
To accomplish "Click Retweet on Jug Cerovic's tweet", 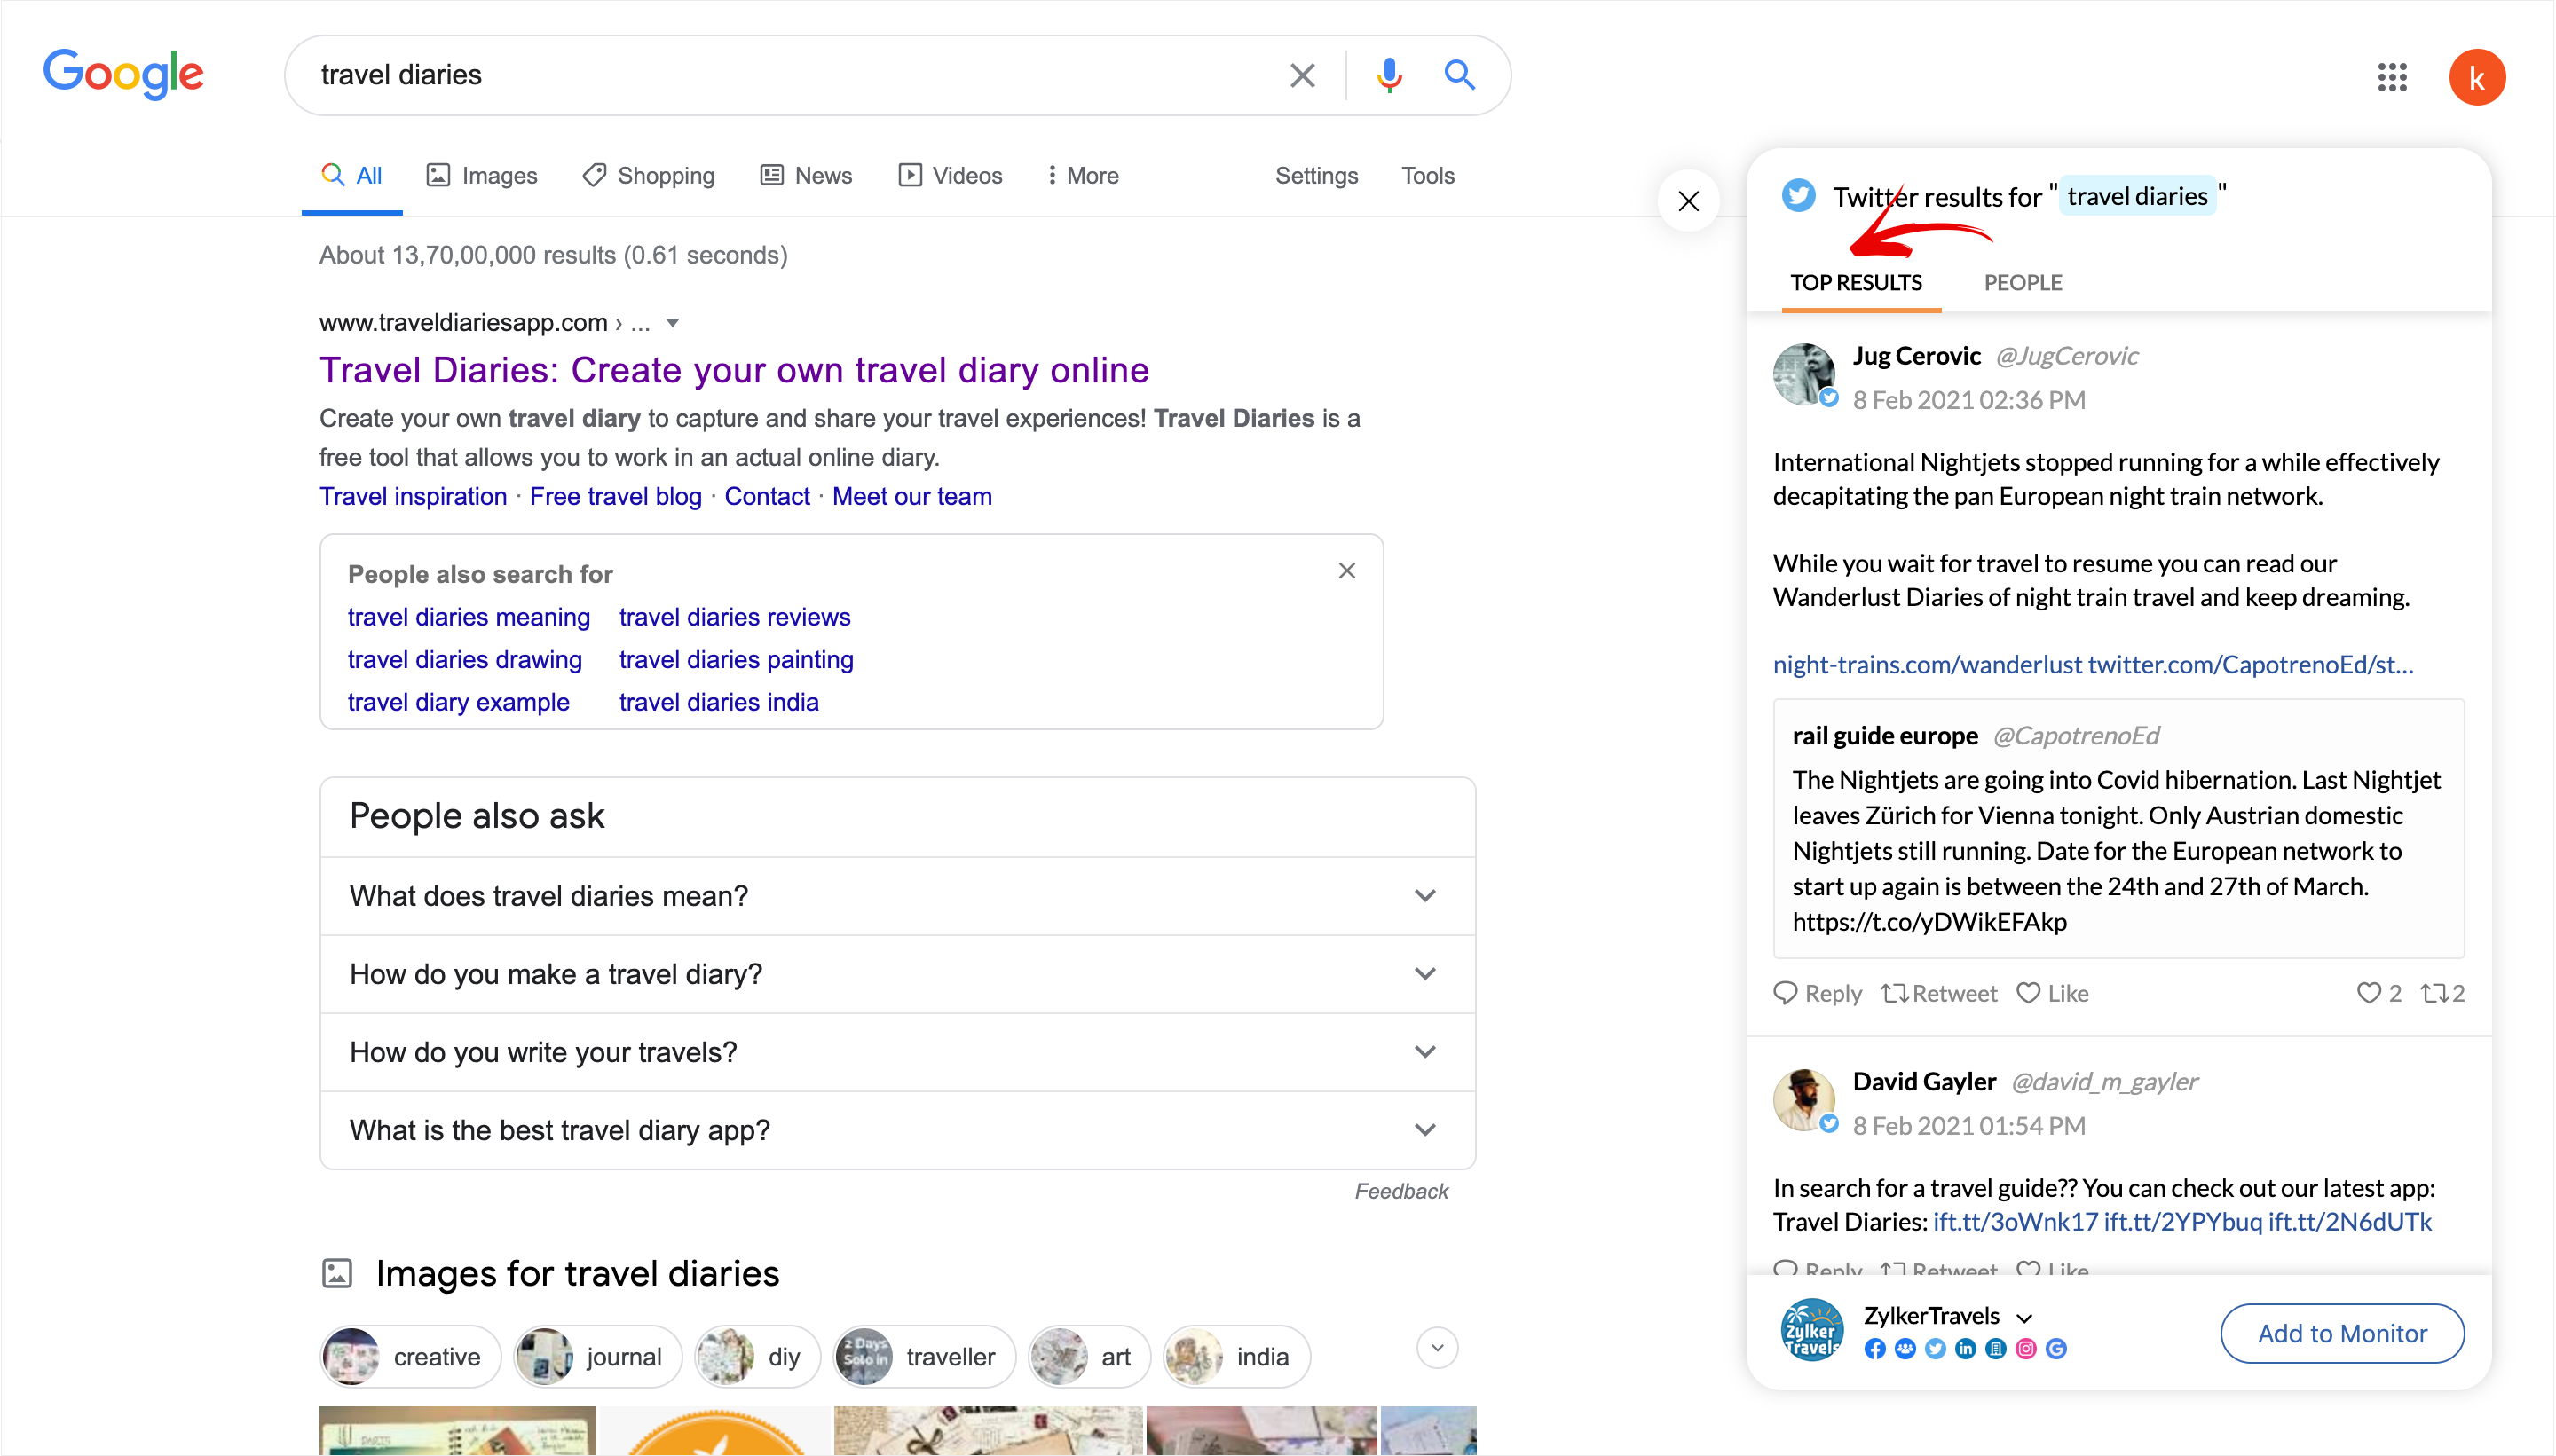I will 1939,993.
